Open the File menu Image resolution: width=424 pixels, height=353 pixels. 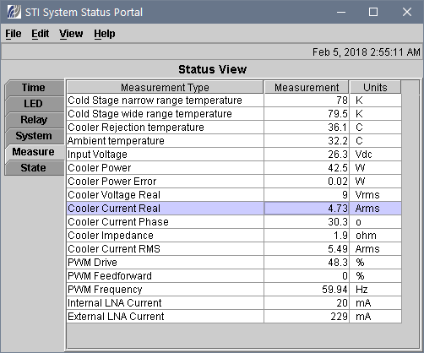click(x=14, y=34)
